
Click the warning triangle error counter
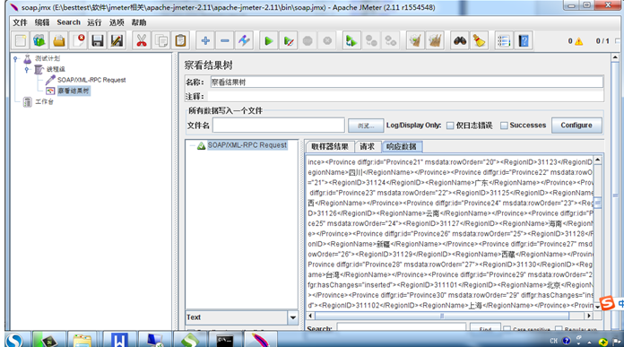[578, 41]
